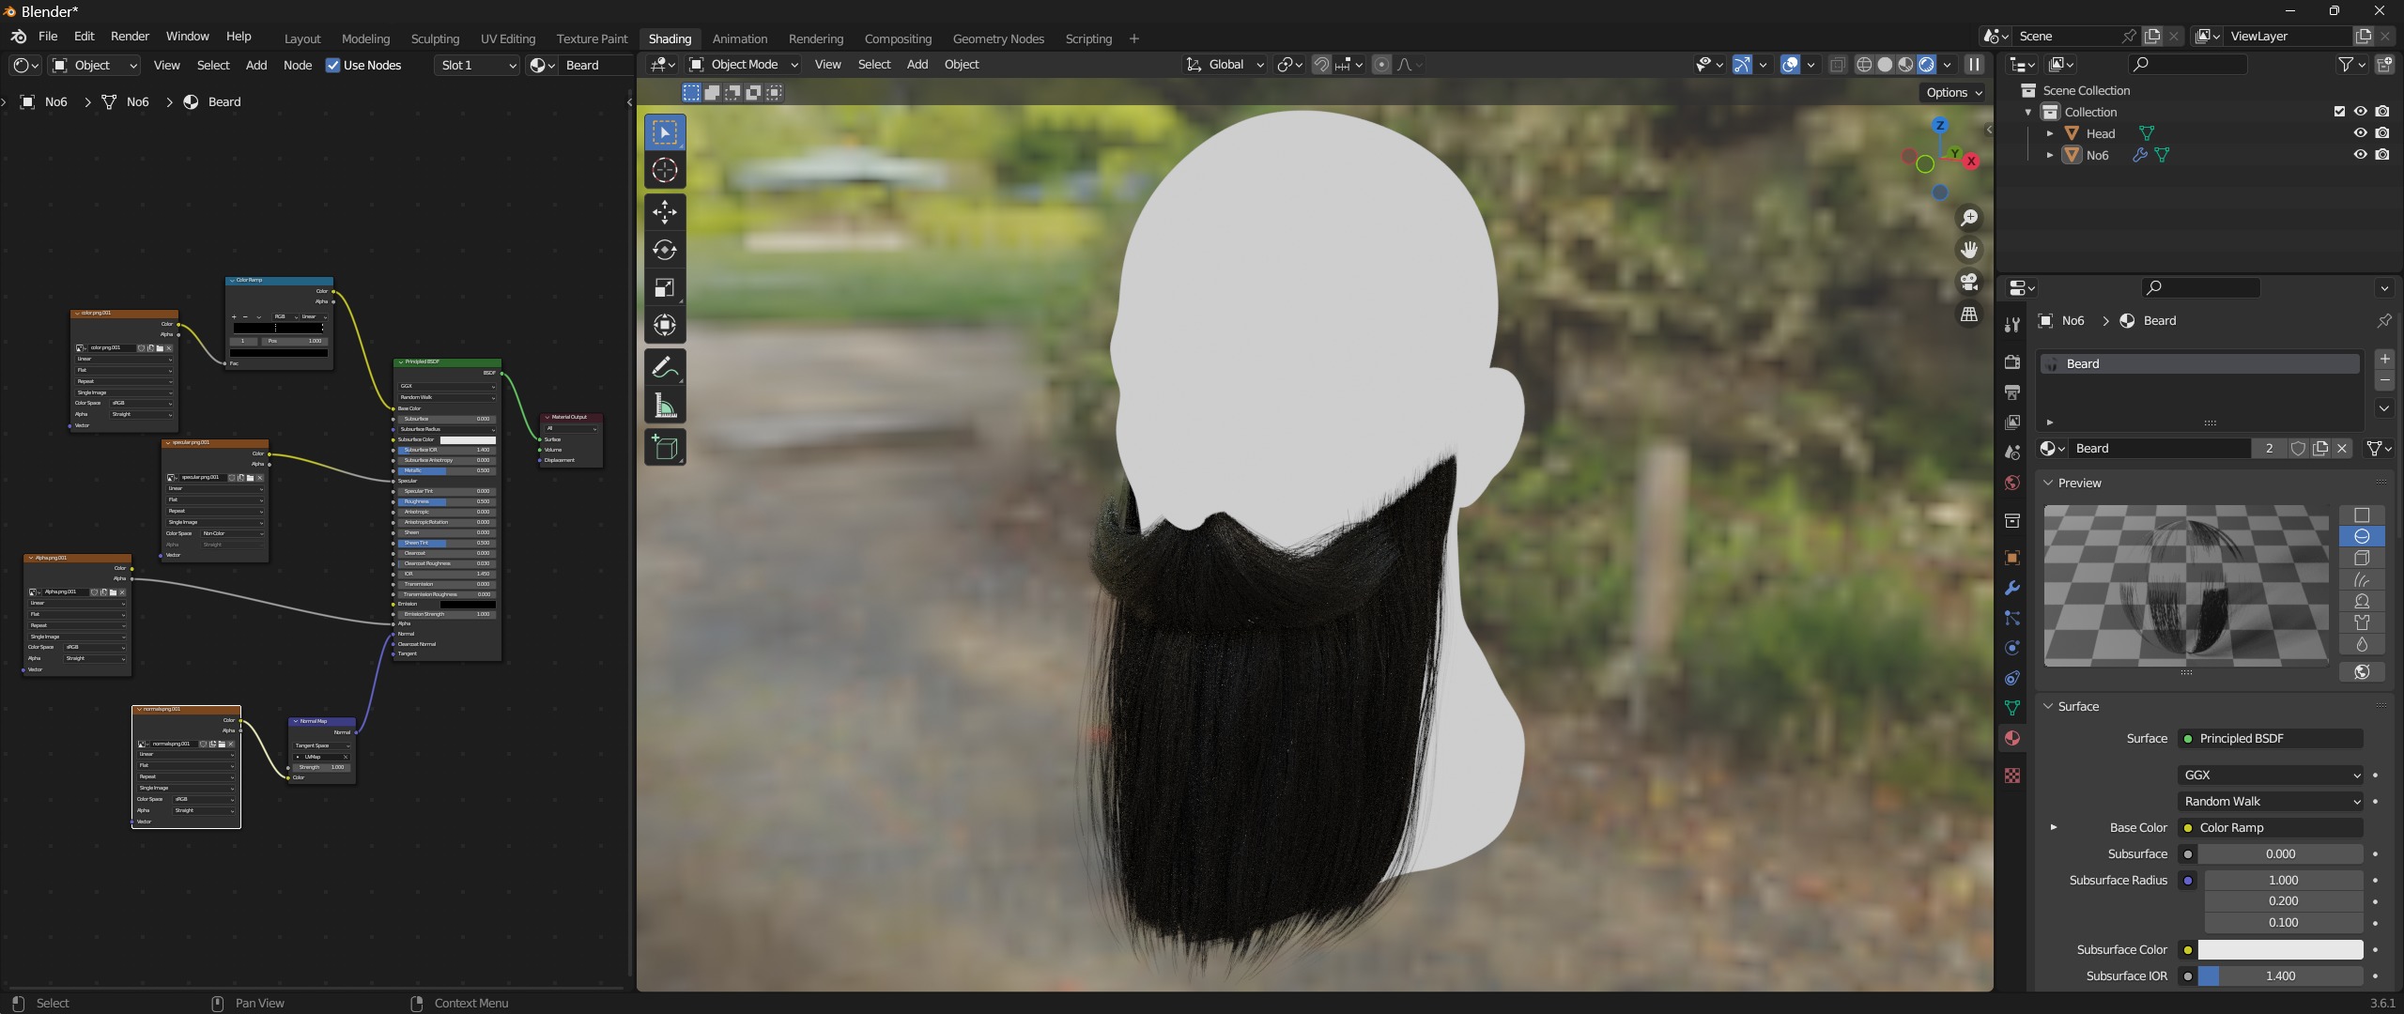
Task: Open the Scene properties tab
Action: 2012,453
